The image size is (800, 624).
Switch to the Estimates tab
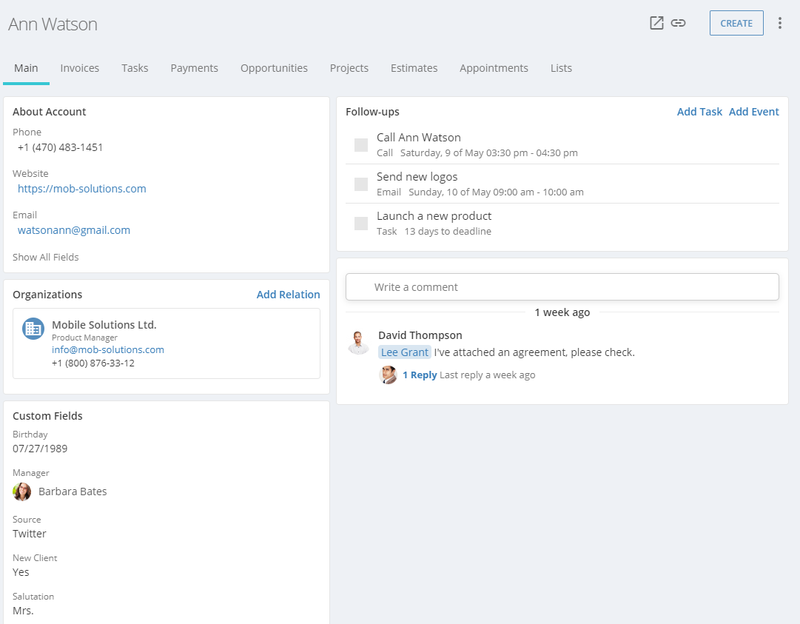click(x=414, y=68)
